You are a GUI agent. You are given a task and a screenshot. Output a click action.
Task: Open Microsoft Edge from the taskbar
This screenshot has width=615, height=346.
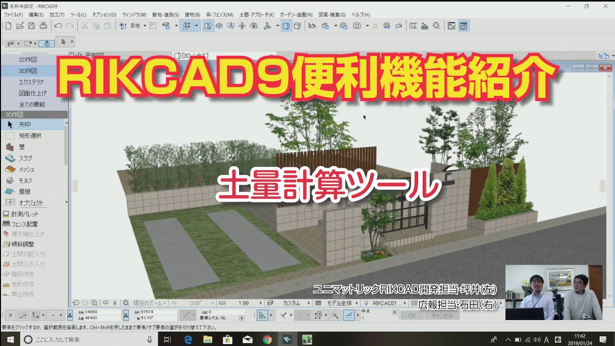[x=188, y=339]
